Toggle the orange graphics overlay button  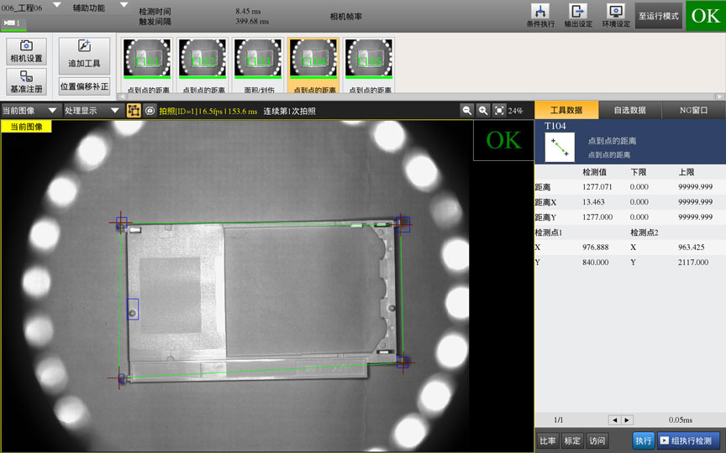click(x=134, y=110)
